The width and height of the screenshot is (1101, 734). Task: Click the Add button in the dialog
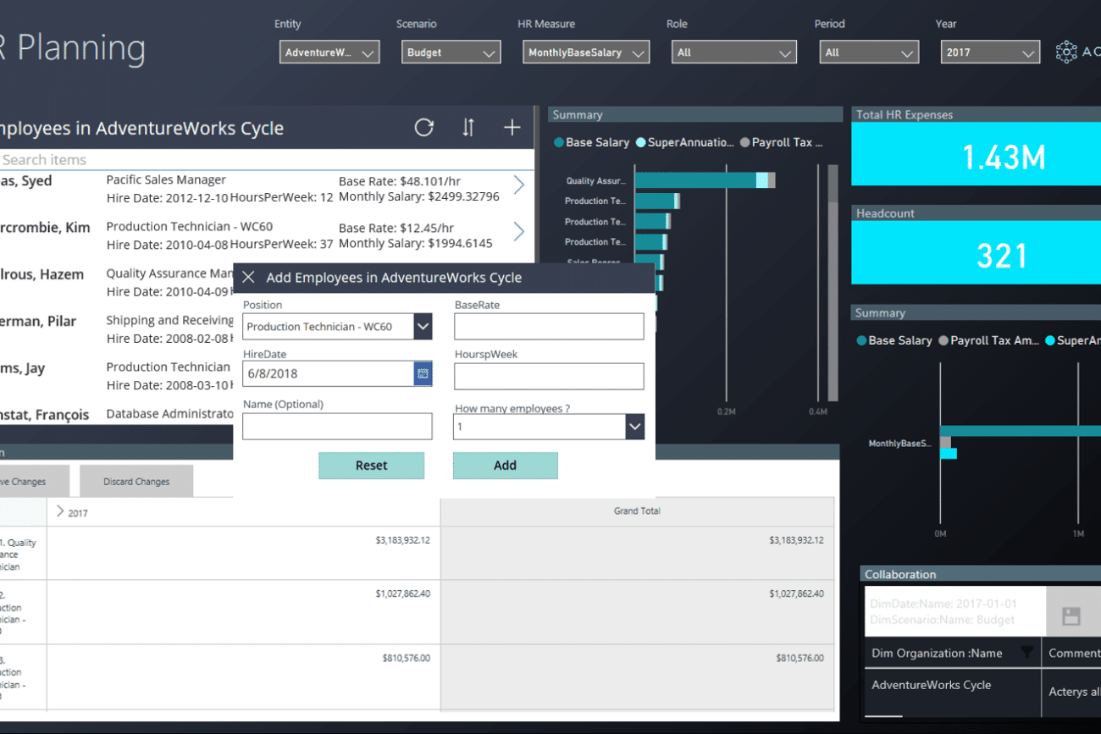tap(505, 466)
